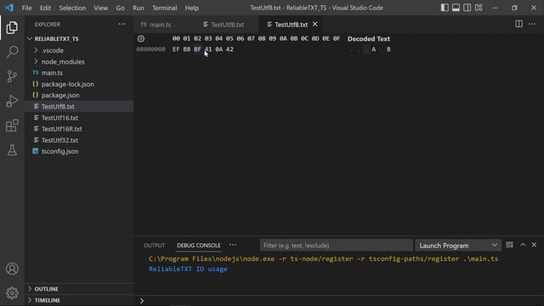
Task: Open TestUtf32.txt in explorer
Action: tap(79, 140)
